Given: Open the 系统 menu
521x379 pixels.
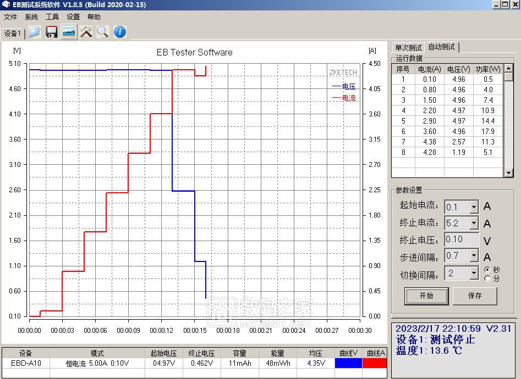Looking at the screenshot, I should point(31,16).
